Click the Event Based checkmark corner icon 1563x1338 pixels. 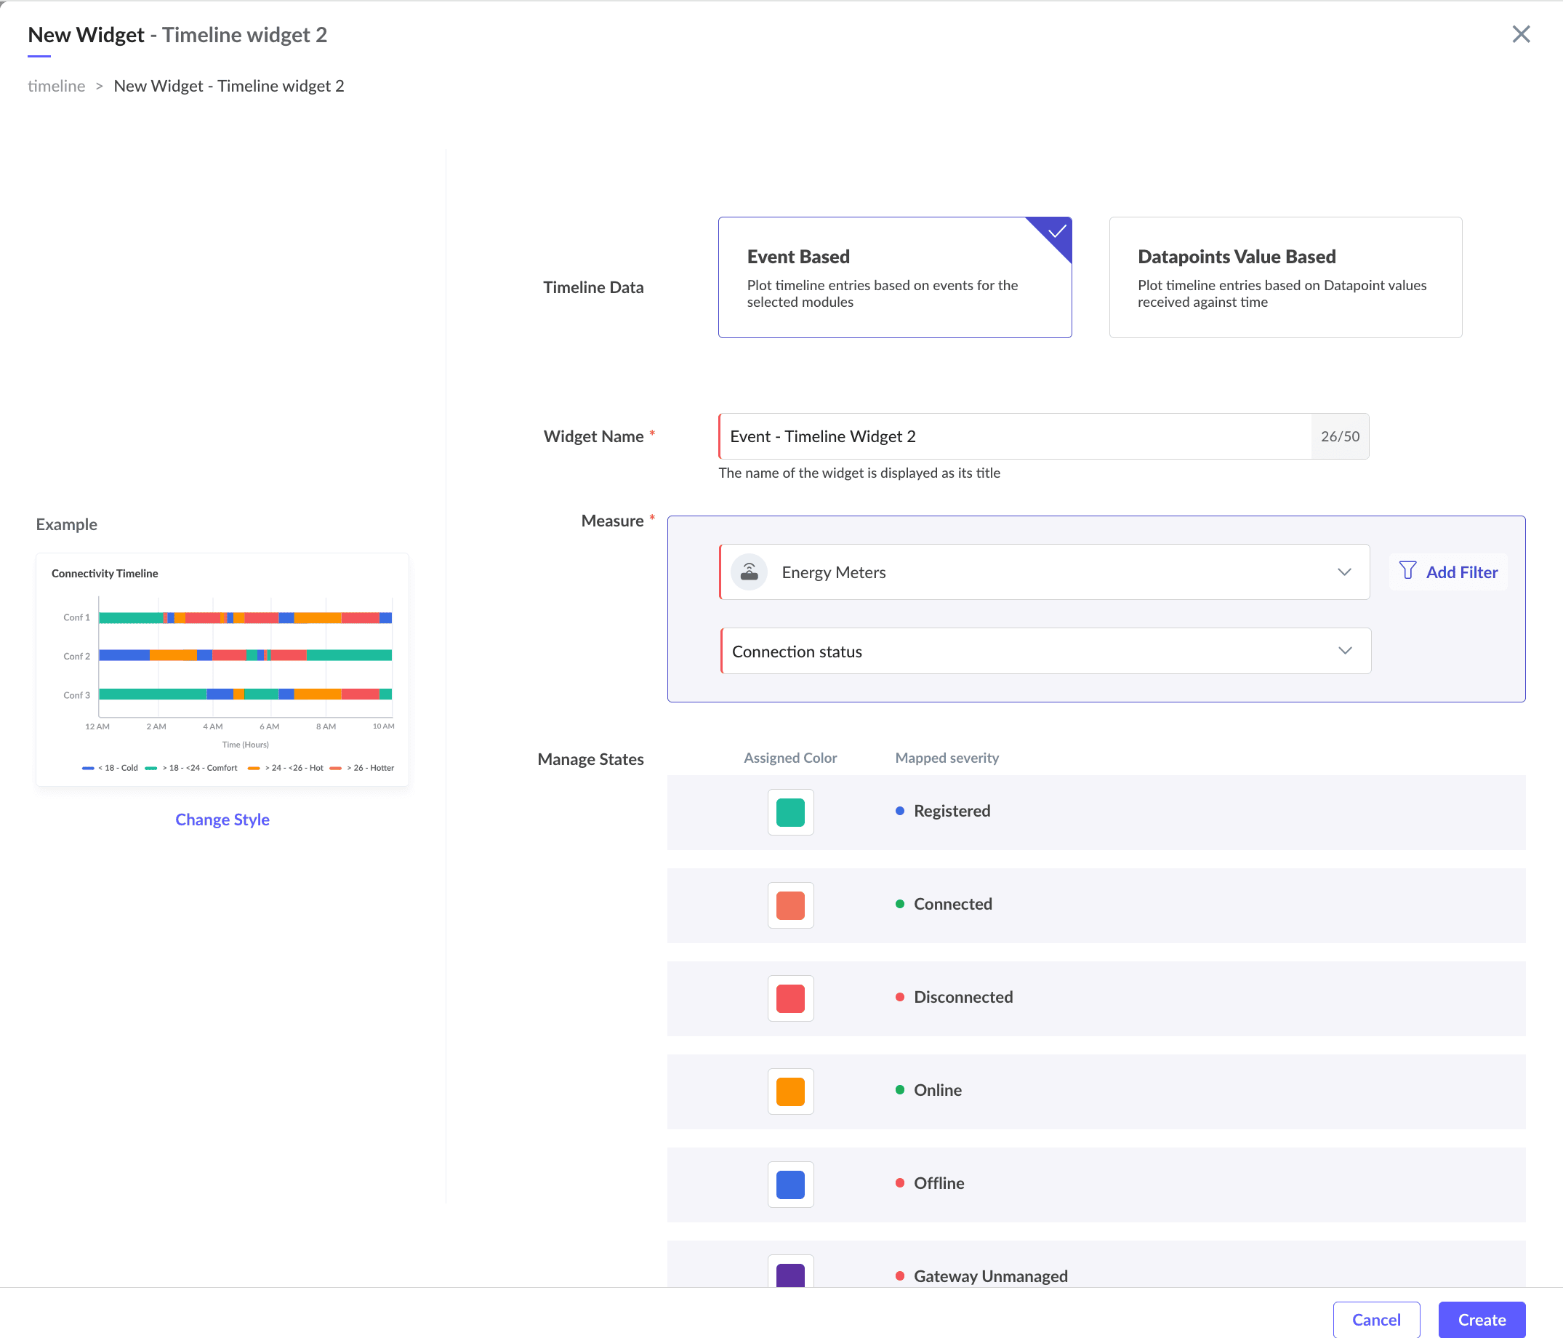[x=1056, y=232]
